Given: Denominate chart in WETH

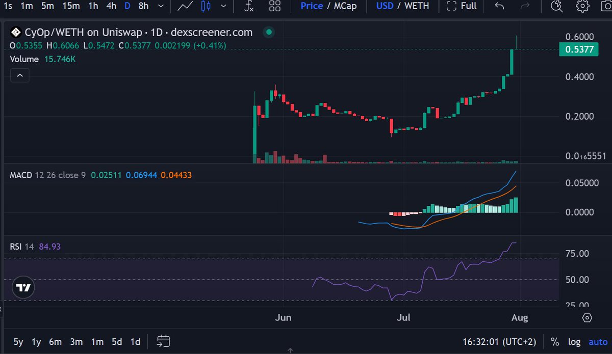Looking at the screenshot, I should [417, 6].
